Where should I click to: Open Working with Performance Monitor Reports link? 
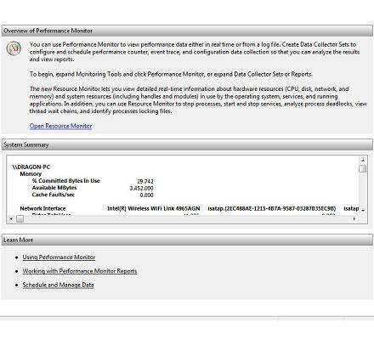tap(80, 271)
